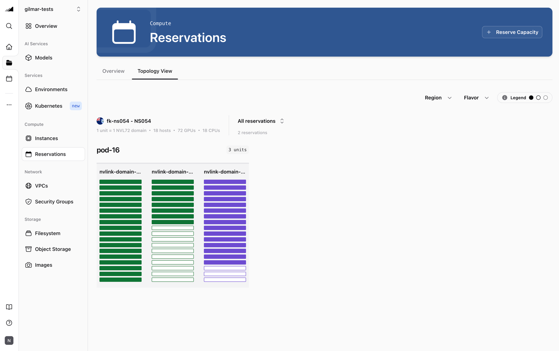
Task: Go to Security Groups page
Action: [x=53, y=201]
